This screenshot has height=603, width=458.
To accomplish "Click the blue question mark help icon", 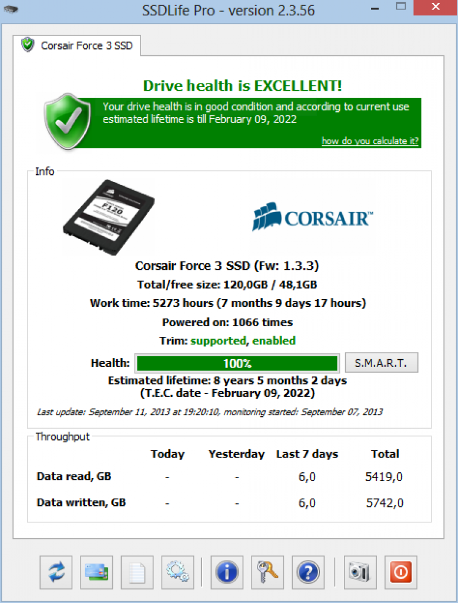I will pyautogui.click(x=308, y=572).
